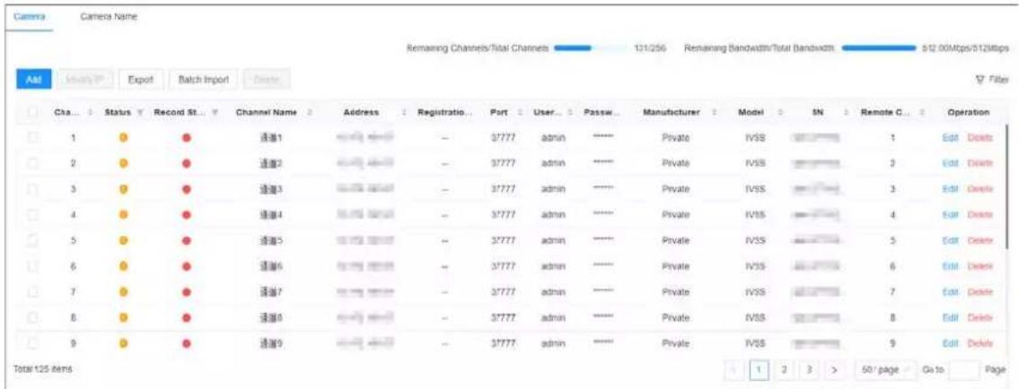Switch to the Camera Name tab
This screenshot has width=1019, height=389.
click(108, 16)
